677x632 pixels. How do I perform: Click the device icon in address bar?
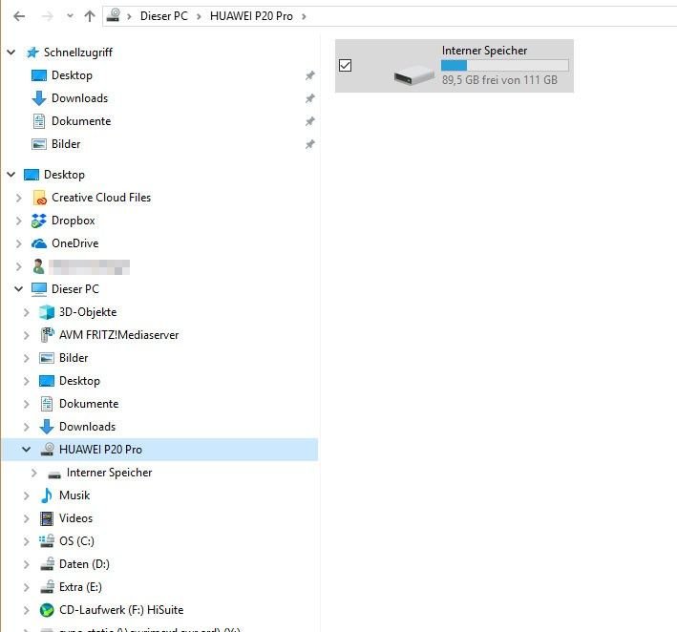pyautogui.click(x=113, y=15)
